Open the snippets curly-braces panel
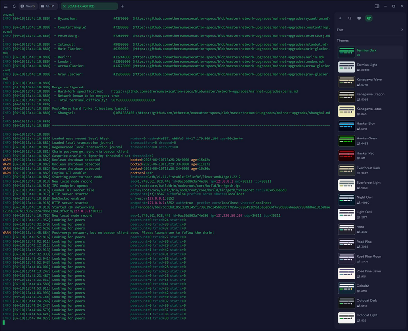Image resolution: width=408 pixels, height=331 pixels. coord(350,18)
